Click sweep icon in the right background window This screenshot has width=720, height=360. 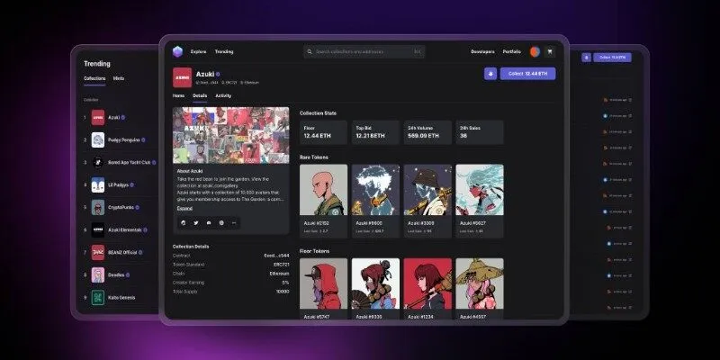coord(586,58)
